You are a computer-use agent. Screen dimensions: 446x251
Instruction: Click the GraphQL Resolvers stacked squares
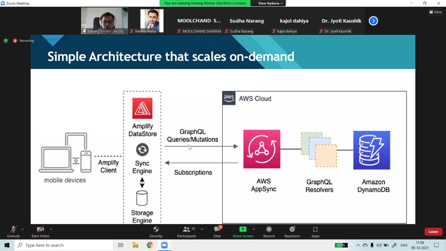[x=319, y=150]
